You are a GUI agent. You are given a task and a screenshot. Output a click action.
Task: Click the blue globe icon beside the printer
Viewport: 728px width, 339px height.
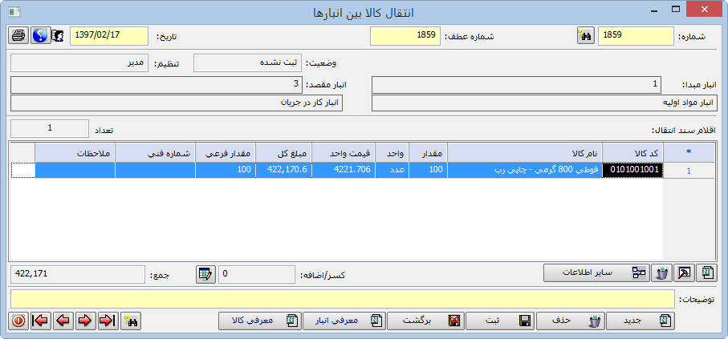[x=40, y=36]
